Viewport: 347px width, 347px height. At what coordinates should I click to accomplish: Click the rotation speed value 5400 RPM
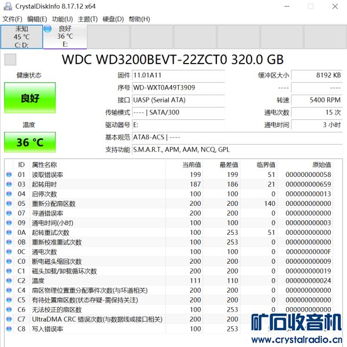tap(317, 100)
